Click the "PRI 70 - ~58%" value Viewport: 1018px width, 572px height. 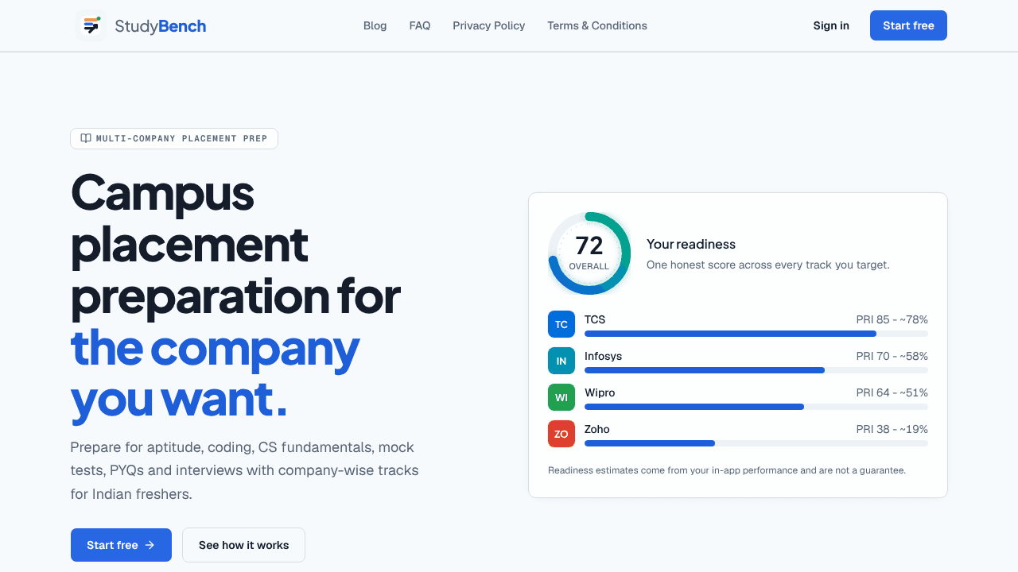tap(892, 356)
